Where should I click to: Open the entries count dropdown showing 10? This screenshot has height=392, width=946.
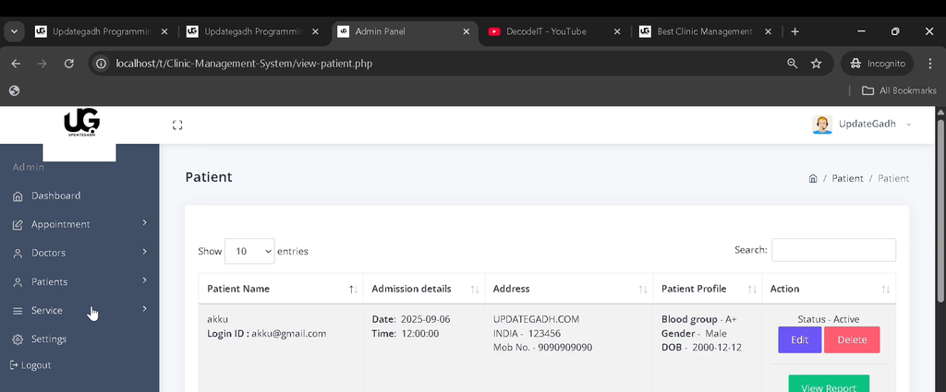click(x=249, y=251)
